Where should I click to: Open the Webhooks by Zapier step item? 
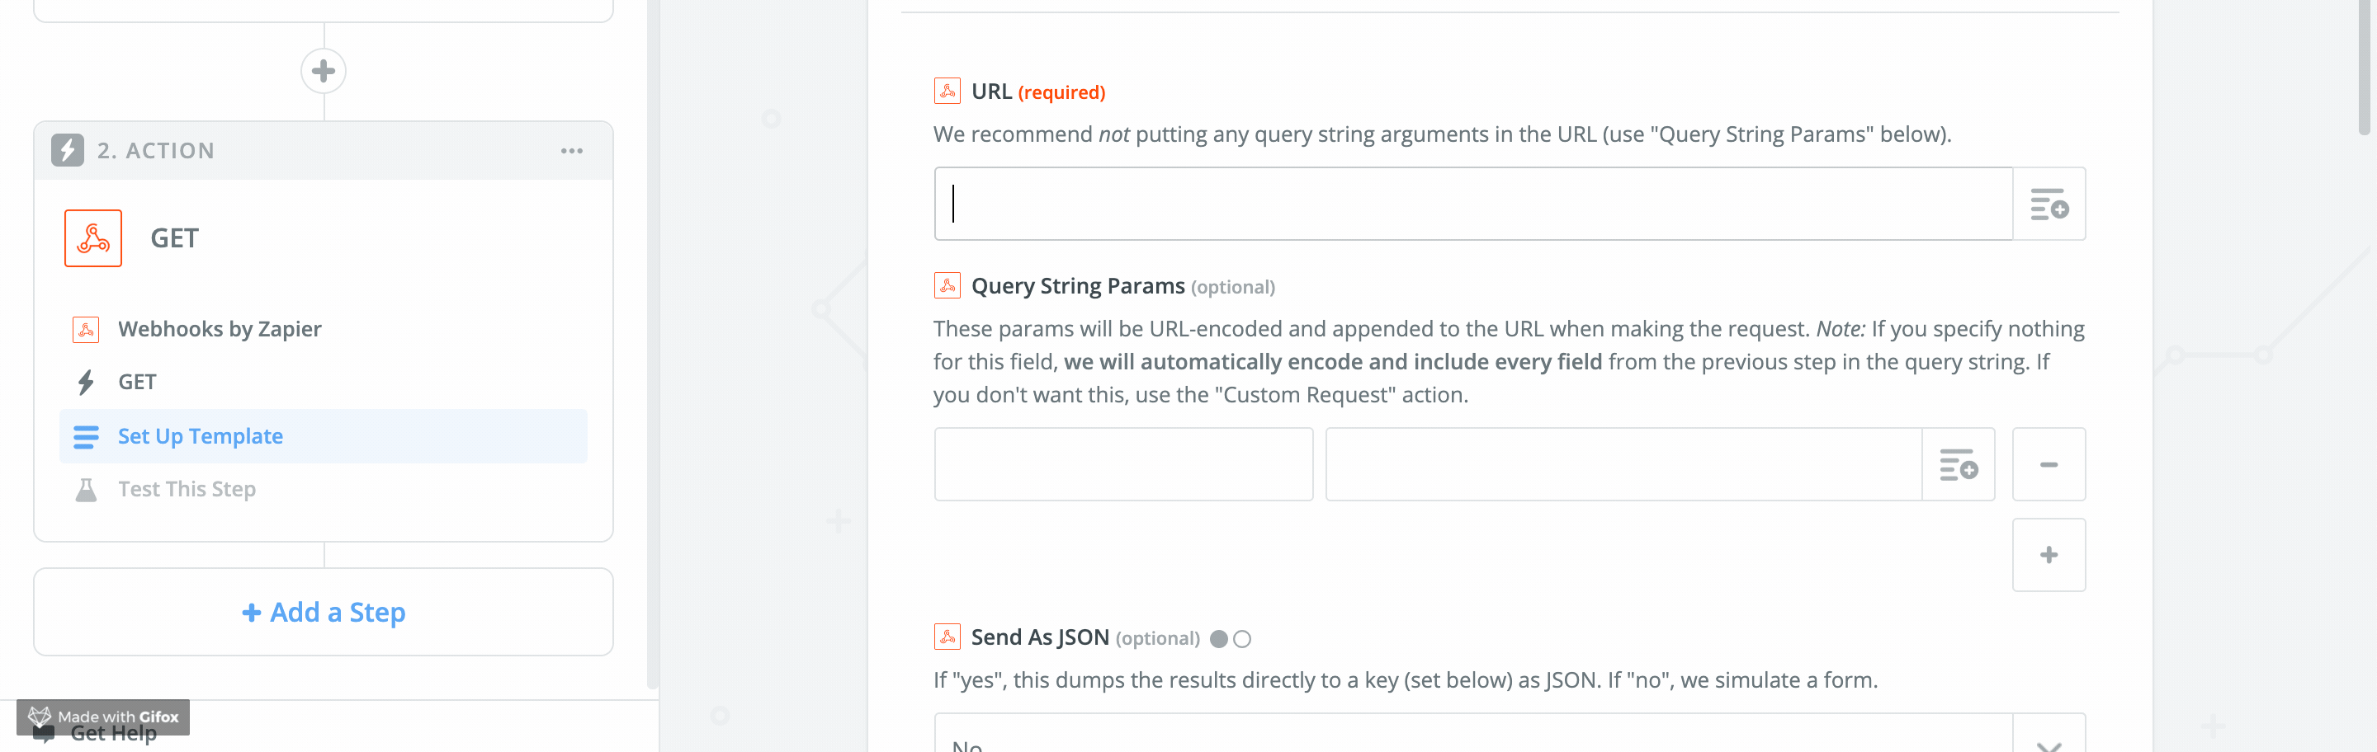click(x=220, y=328)
